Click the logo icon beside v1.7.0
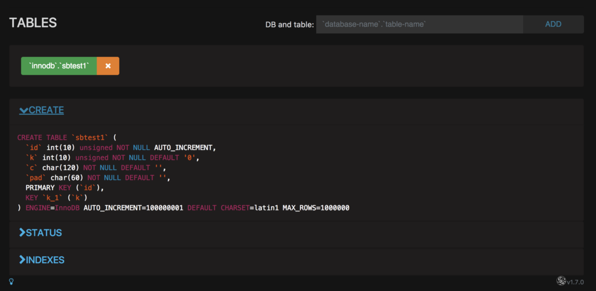The image size is (596, 291). (561, 281)
